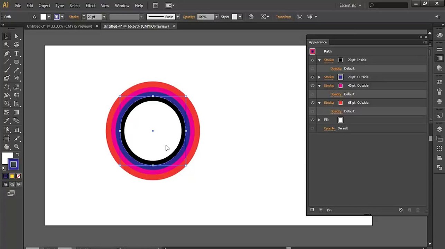The height and width of the screenshot is (249, 445).
Task: Click the Opacity link in control bar
Action: [189, 17]
